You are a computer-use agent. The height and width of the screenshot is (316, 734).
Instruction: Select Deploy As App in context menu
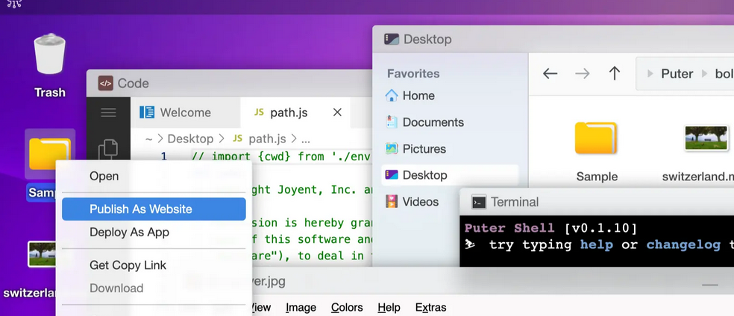(x=129, y=233)
